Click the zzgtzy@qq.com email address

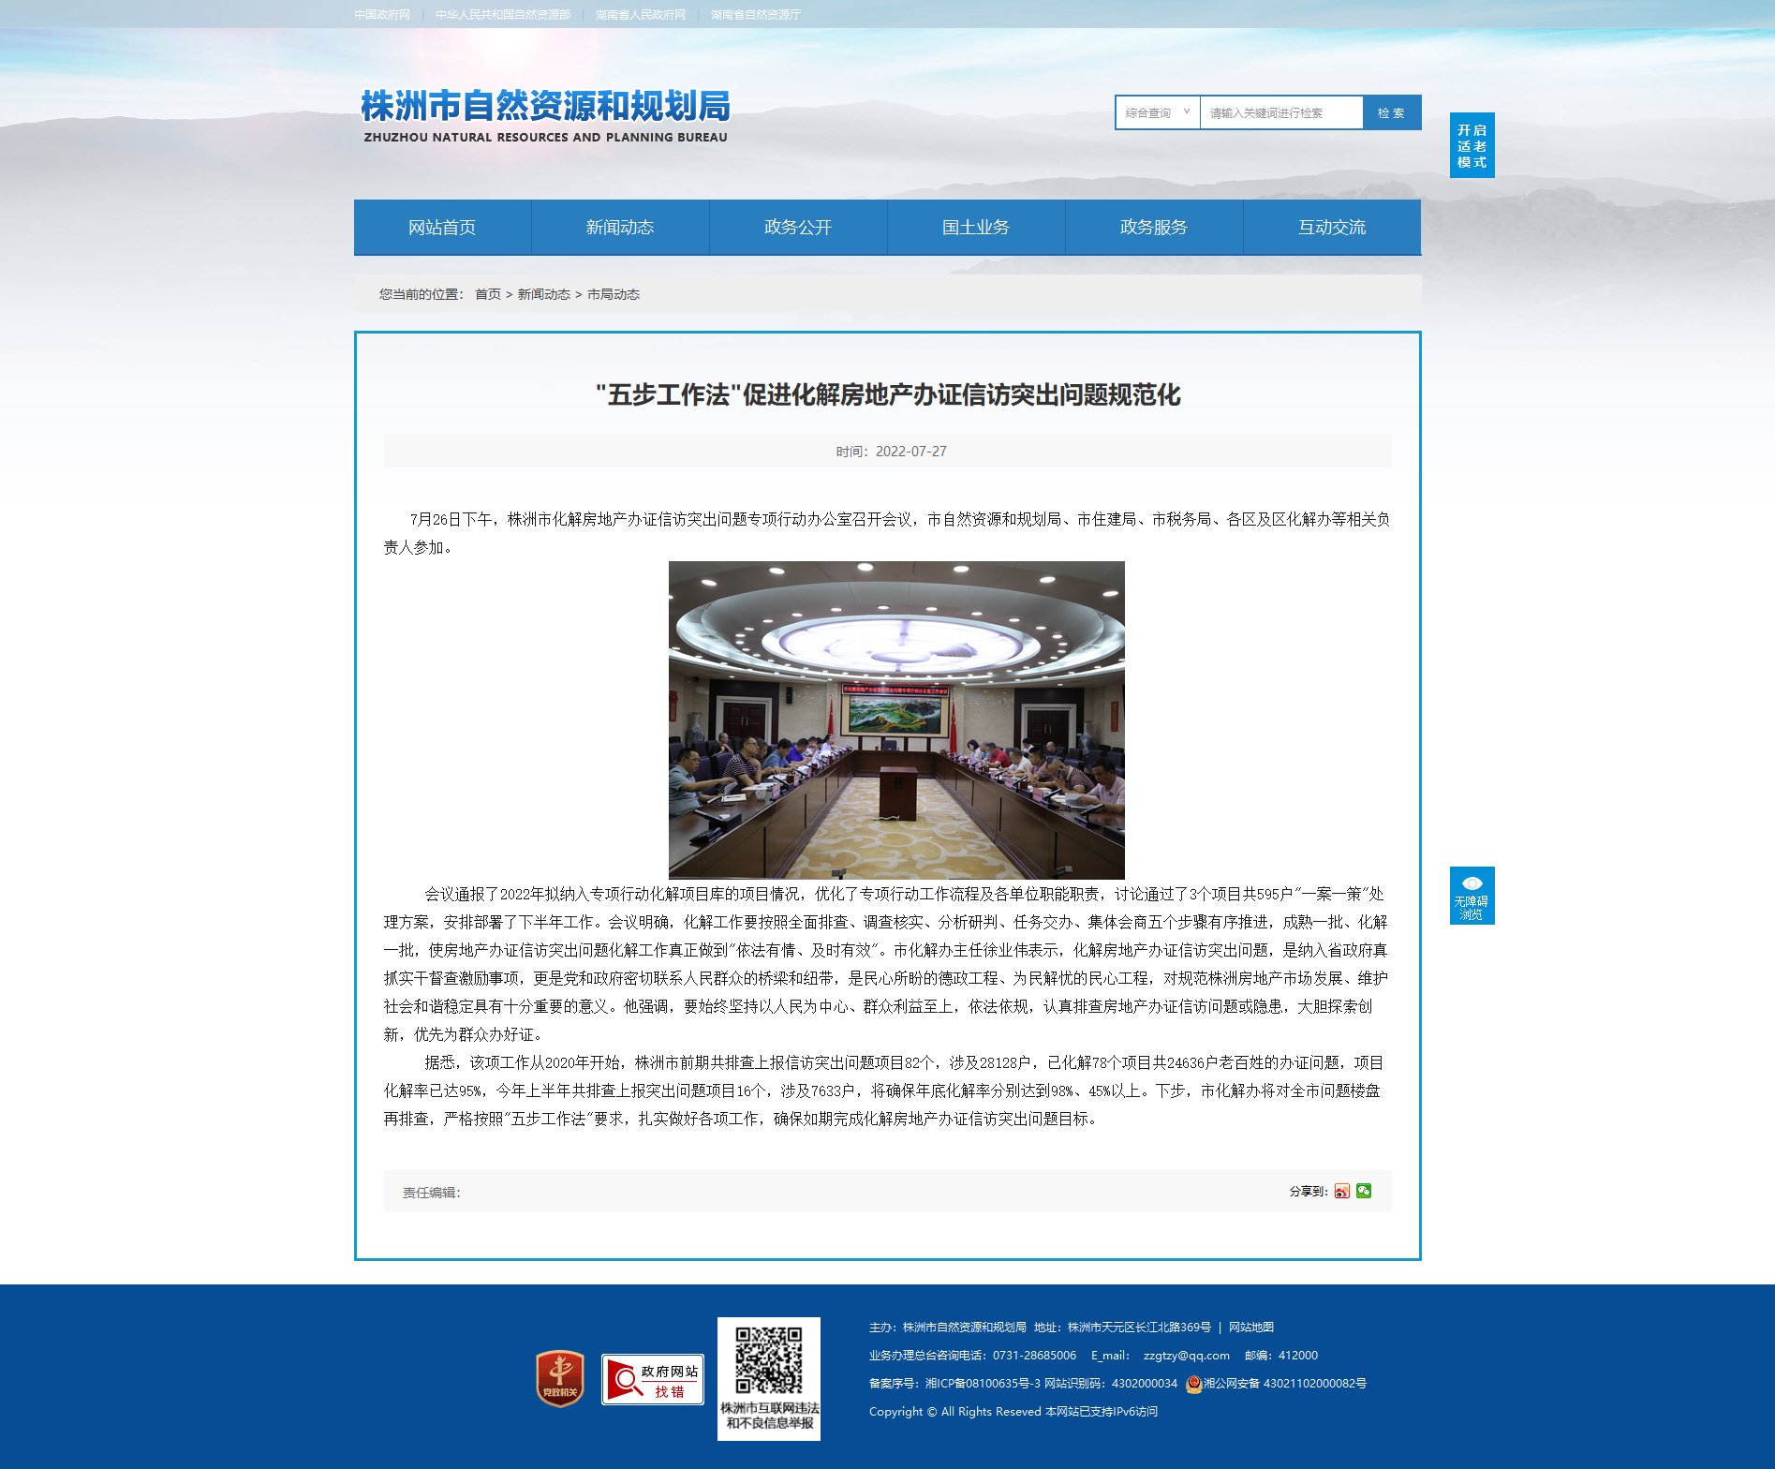(1187, 1356)
